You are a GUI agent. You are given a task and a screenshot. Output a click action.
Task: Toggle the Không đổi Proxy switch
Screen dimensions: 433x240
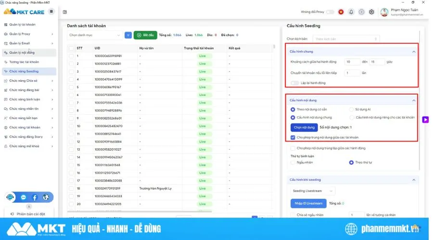pyautogui.click(x=330, y=12)
